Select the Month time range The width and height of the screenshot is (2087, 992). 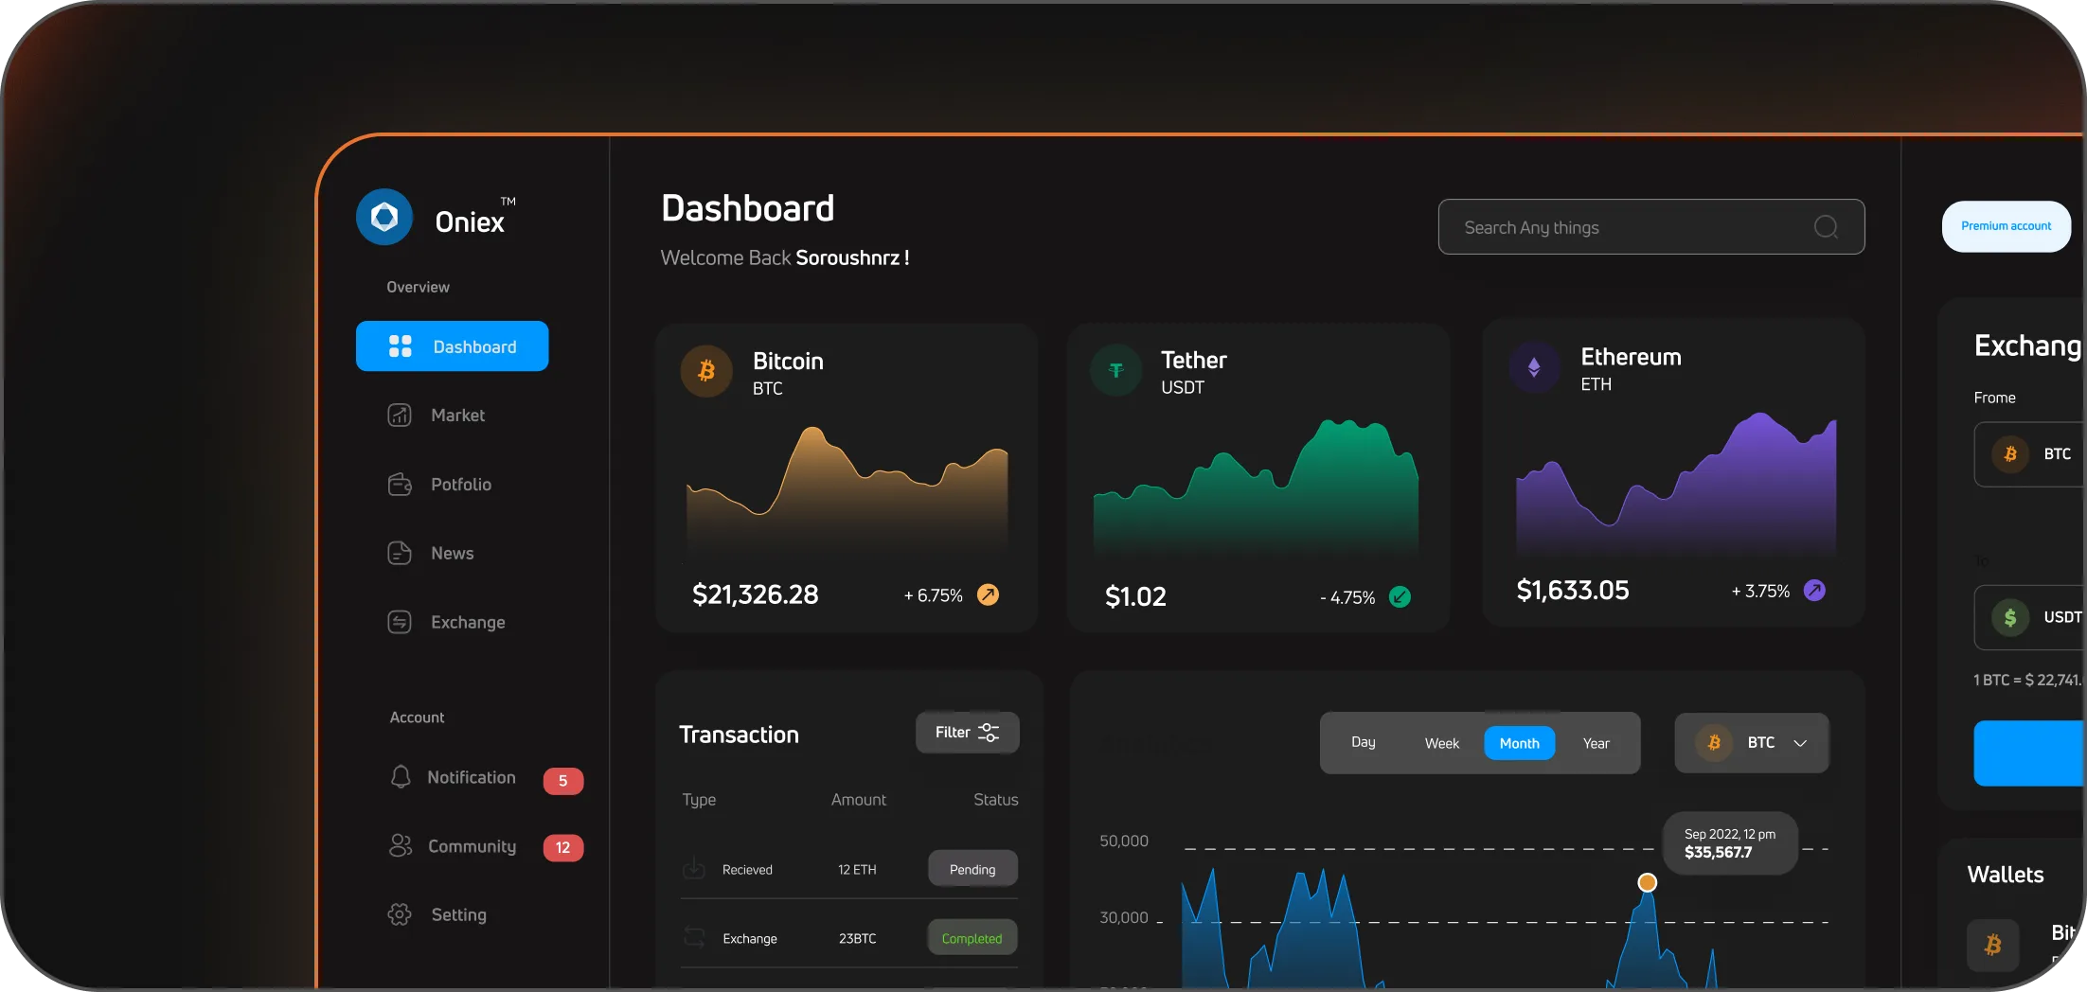tap(1519, 743)
